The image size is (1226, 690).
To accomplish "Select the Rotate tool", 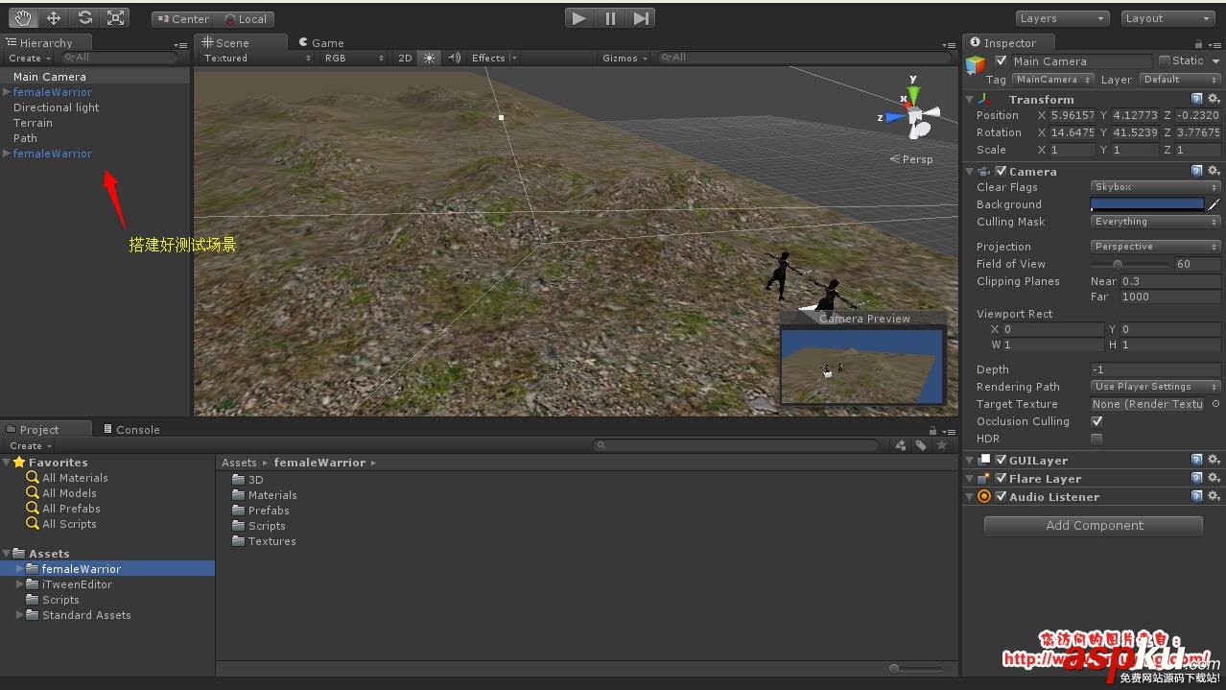I will 85,17.
